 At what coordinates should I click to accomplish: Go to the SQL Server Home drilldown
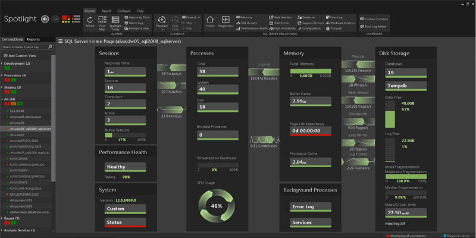click(x=210, y=22)
